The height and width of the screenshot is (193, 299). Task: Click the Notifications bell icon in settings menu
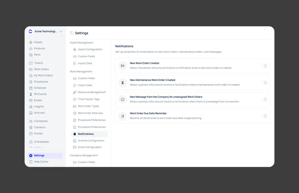click(x=75, y=134)
